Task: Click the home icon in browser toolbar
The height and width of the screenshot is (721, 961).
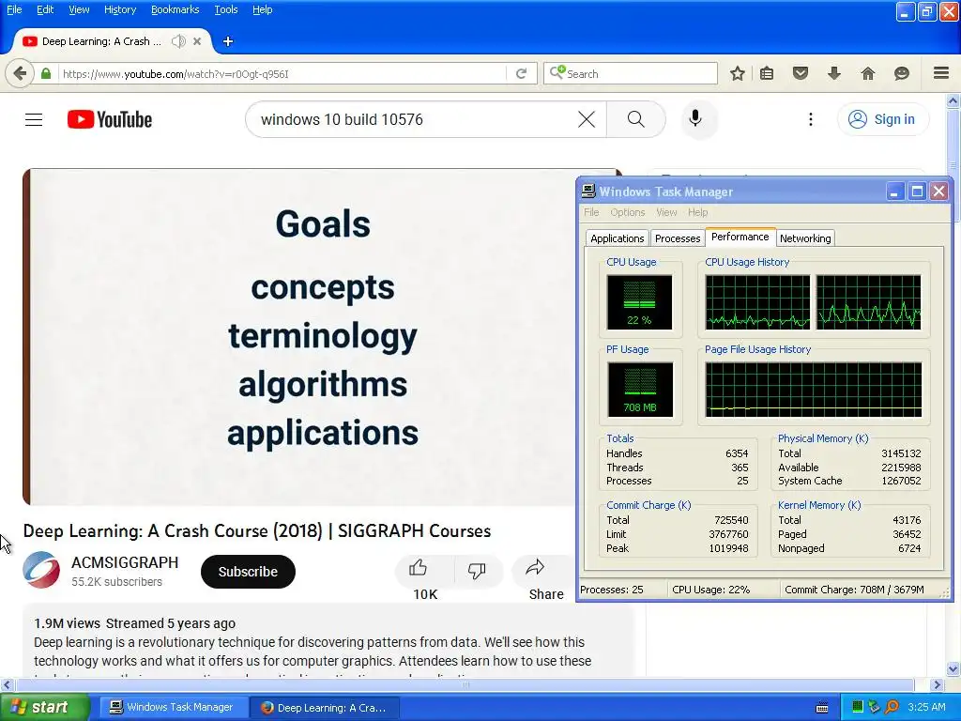Action: (868, 73)
